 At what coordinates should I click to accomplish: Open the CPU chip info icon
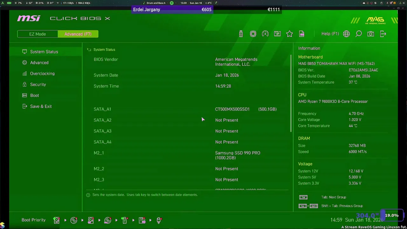click(253, 34)
